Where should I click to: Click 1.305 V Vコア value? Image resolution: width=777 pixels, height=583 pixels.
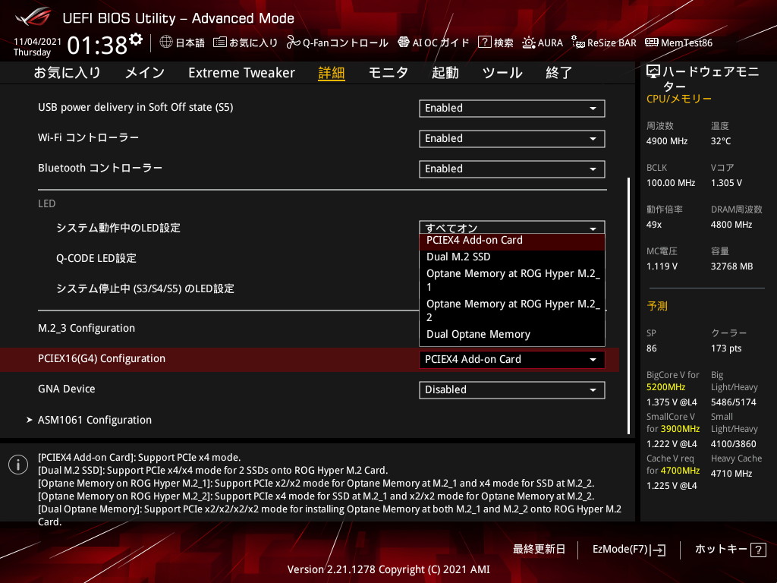coord(726,183)
